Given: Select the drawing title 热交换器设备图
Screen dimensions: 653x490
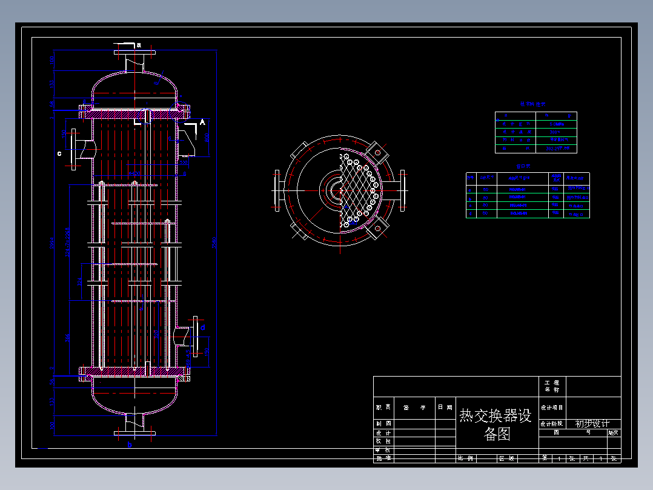Looking at the screenshot, I should click(496, 425).
